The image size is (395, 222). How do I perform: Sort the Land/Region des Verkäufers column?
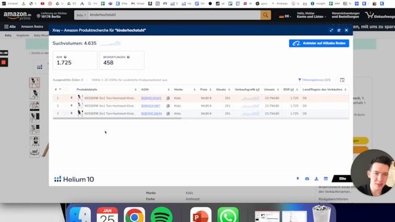346,89
